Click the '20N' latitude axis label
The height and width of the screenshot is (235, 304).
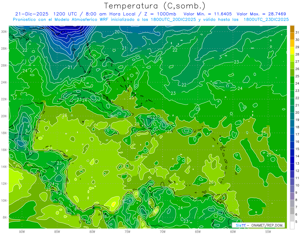[x=4, y=116]
